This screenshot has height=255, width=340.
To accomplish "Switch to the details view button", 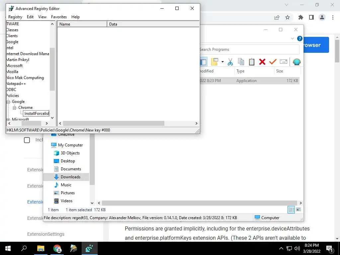I will tap(291, 210).
